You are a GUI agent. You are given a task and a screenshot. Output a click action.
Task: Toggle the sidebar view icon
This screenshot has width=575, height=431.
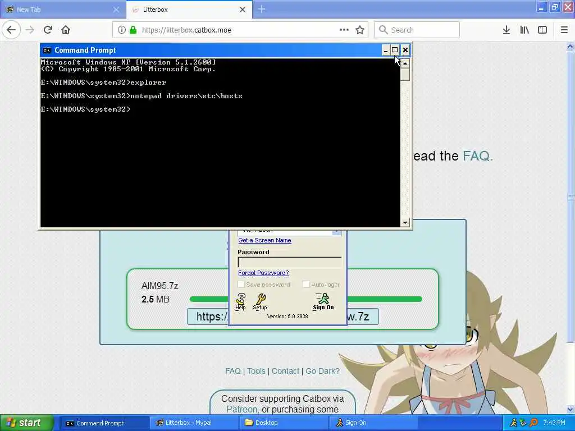click(542, 30)
